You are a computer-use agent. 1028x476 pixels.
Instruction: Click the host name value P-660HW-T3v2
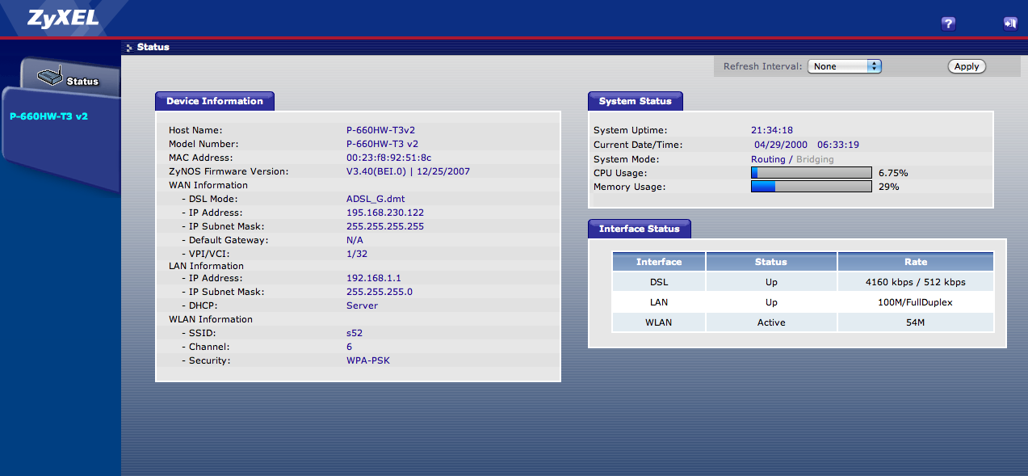point(380,130)
